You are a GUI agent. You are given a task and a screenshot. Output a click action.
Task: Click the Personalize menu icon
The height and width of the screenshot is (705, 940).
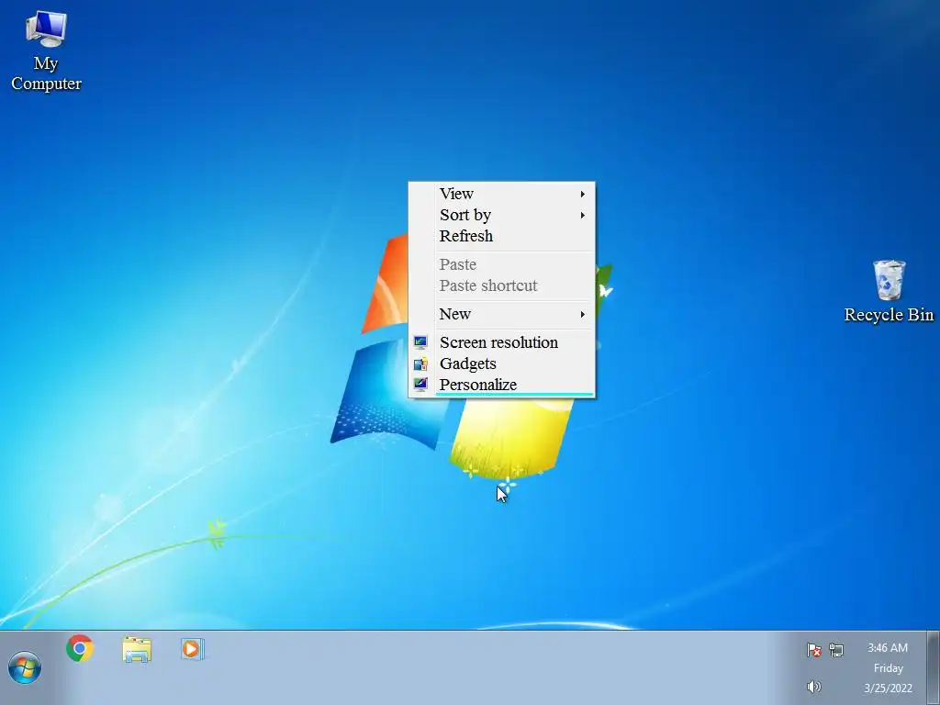click(420, 385)
